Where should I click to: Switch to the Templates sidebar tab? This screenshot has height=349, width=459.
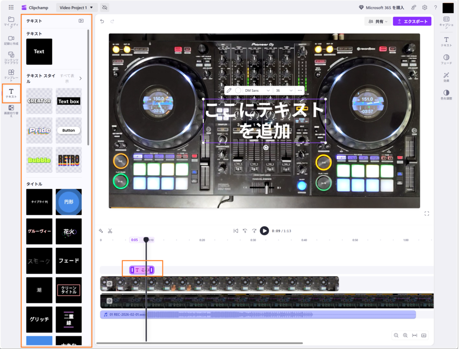click(x=11, y=74)
